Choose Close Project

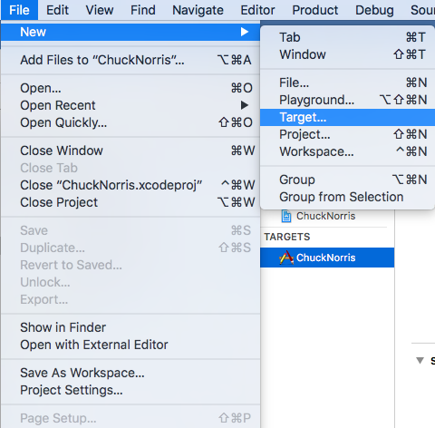pyautogui.click(x=130, y=202)
